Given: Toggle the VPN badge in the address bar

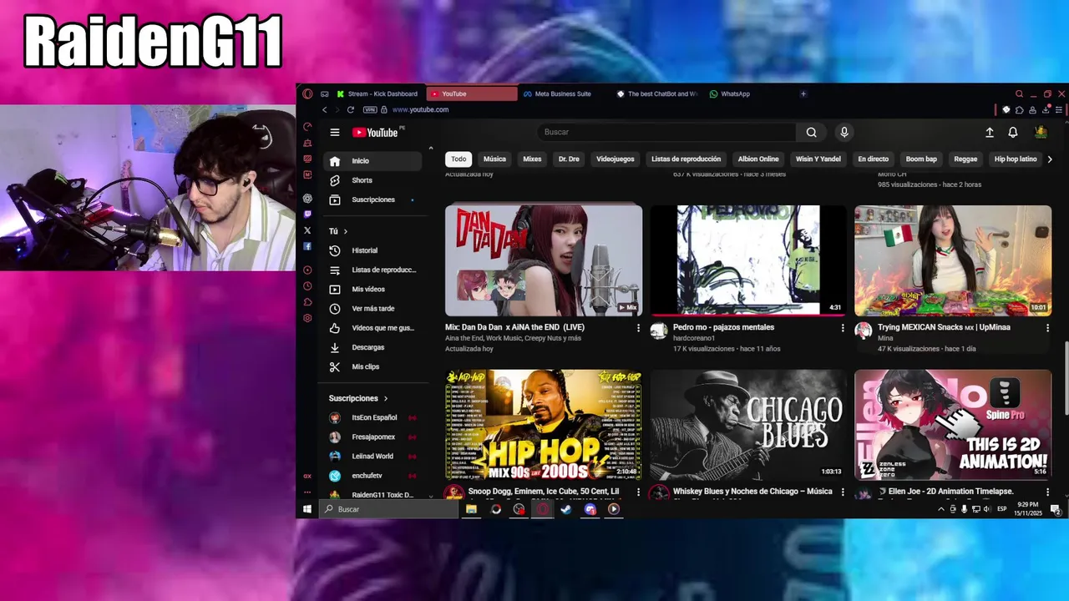Looking at the screenshot, I should click(370, 109).
